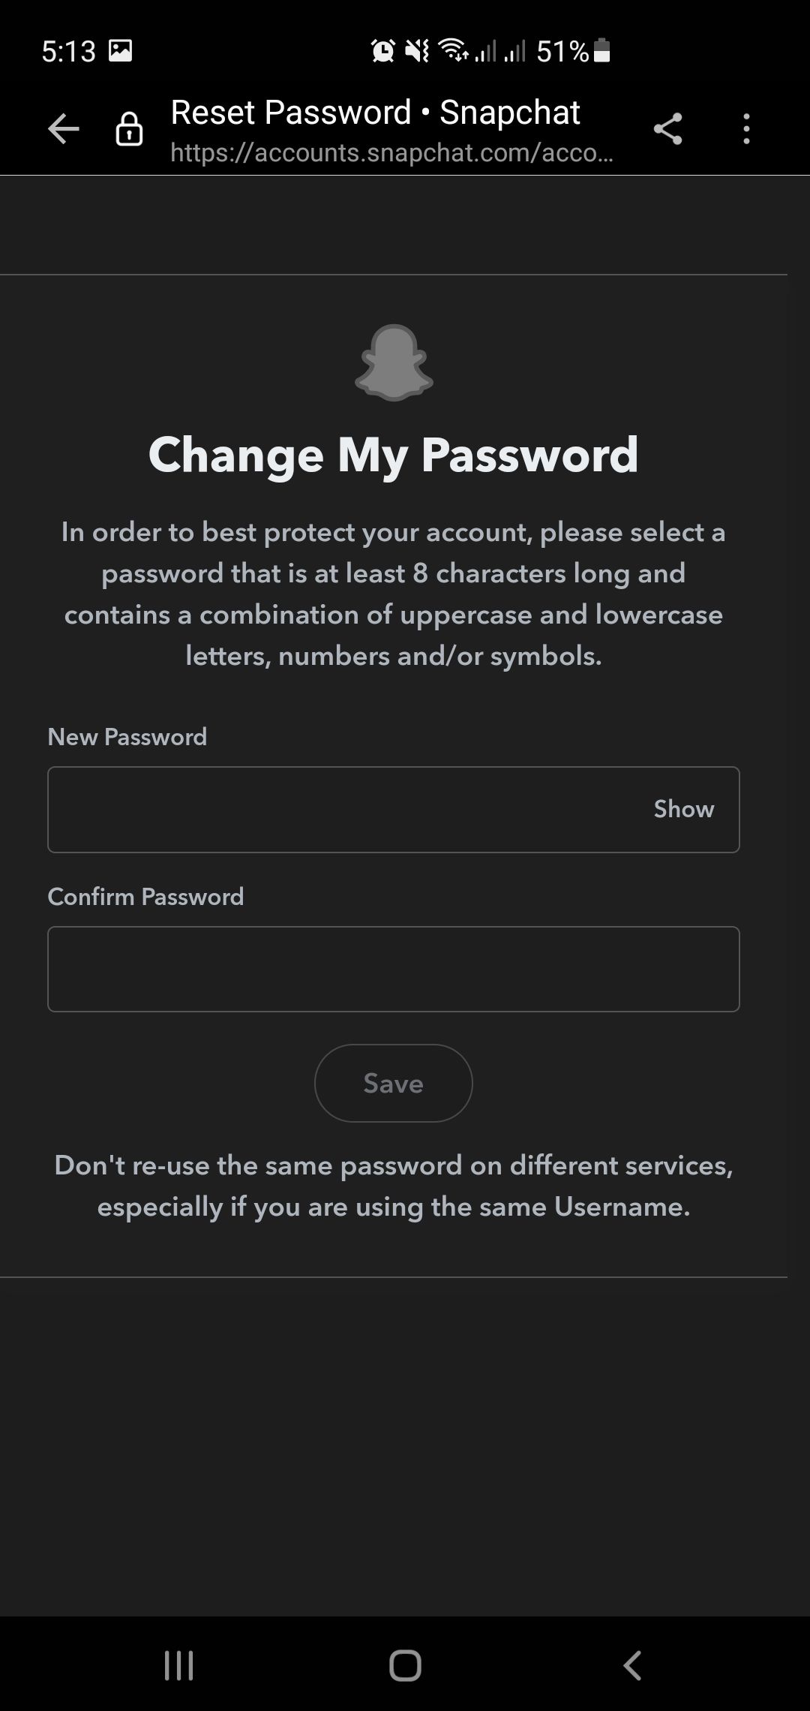810x1711 pixels.
Task: Tap the Reset Password • Snapchat page title
Action: [x=375, y=113]
